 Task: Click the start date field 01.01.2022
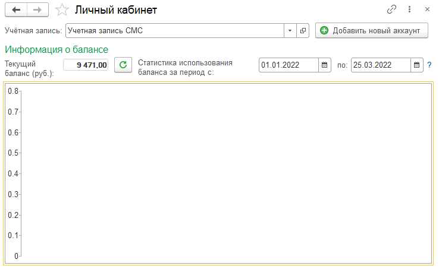289,65
